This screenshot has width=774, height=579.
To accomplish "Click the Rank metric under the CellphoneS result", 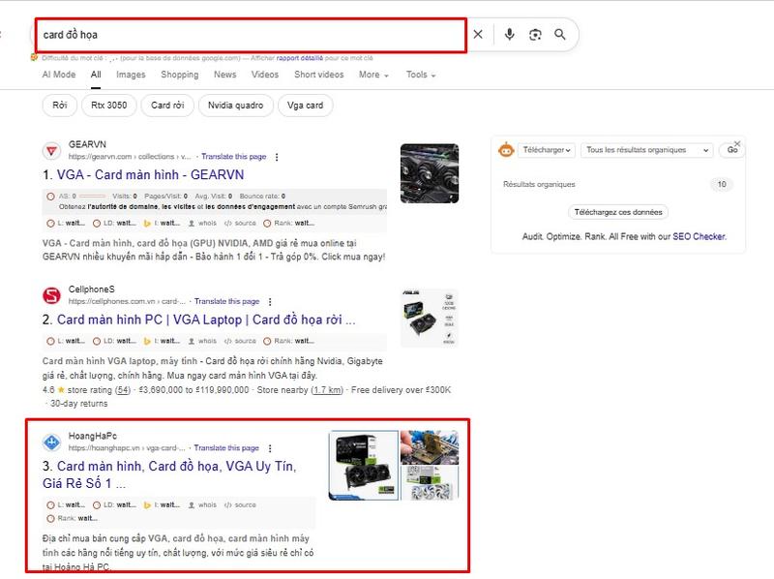I will pyautogui.click(x=288, y=341).
